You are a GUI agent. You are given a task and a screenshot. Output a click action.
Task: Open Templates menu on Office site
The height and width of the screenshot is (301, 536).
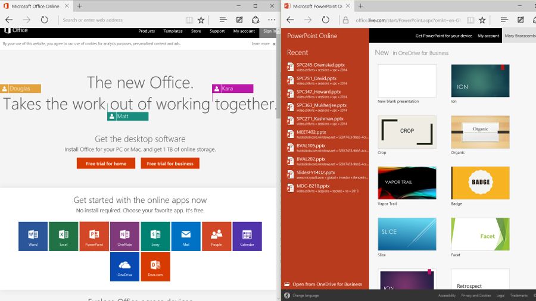[x=173, y=31]
